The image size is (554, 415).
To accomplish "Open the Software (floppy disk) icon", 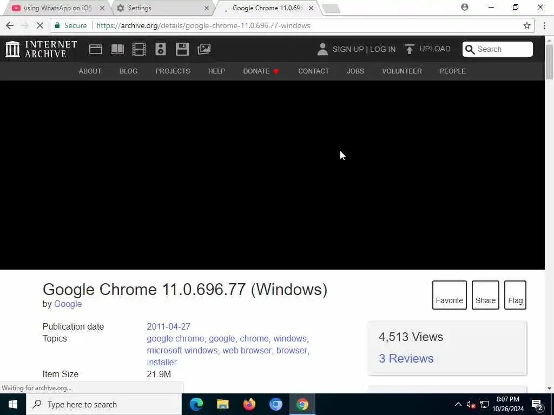I will (x=182, y=49).
